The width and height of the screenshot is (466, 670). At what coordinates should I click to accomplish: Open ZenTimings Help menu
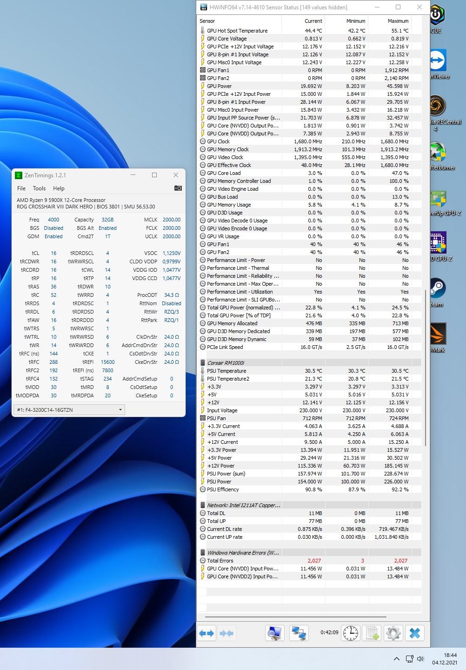[x=59, y=188]
